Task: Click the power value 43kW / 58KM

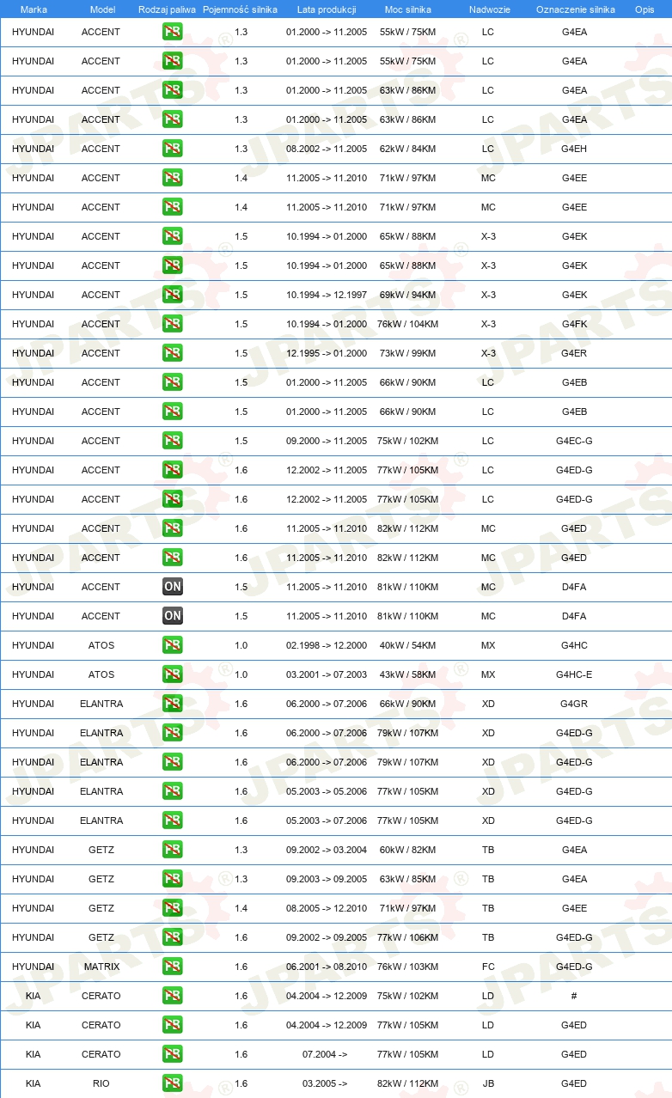Action: 407,674
